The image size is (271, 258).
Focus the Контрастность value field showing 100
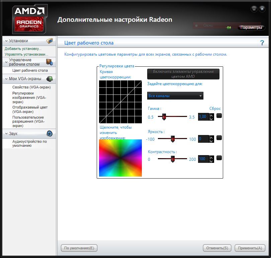203,159
